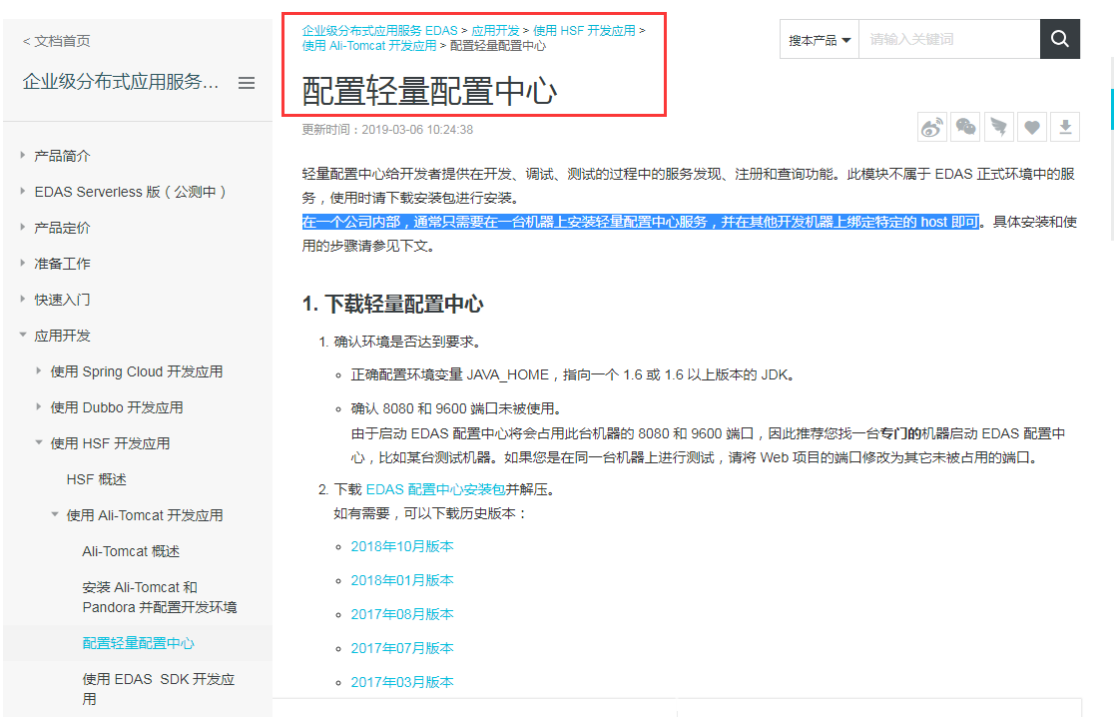Click the download document icon

(1065, 127)
